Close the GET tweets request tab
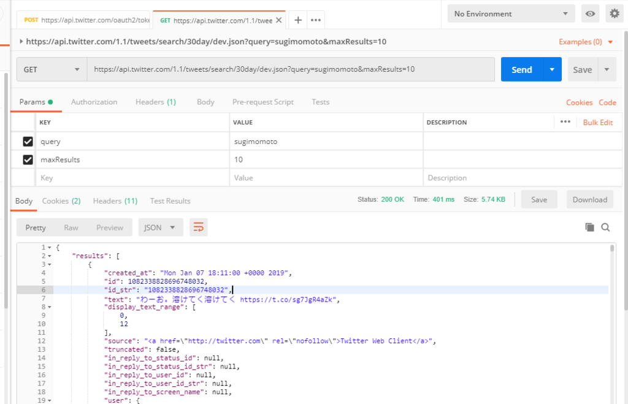Screen dimensions: 628x404 pyautogui.click(x=279, y=20)
